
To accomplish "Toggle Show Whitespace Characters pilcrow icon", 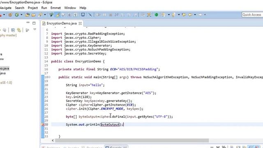I will pos(76,15).
